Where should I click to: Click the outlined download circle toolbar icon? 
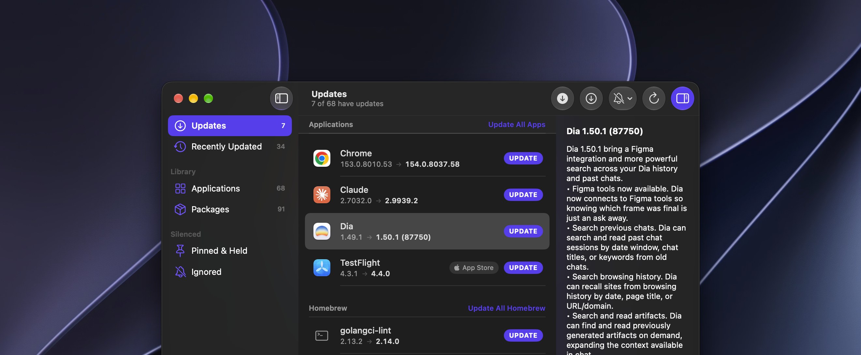click(x=591, y=98)
